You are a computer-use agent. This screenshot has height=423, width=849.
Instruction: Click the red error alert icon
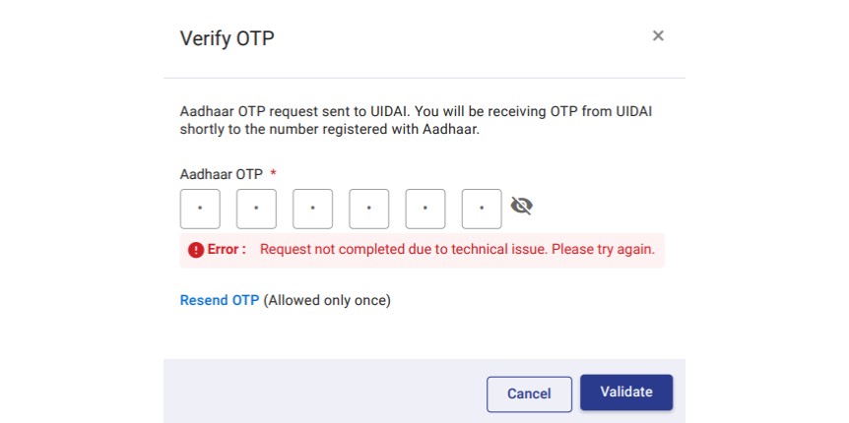tap(196, 250)
